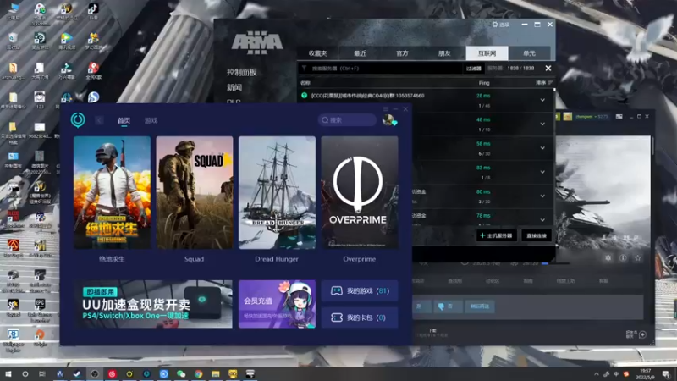Open Steam account name dropdown
Screen dimensions: 677x381
592,117
